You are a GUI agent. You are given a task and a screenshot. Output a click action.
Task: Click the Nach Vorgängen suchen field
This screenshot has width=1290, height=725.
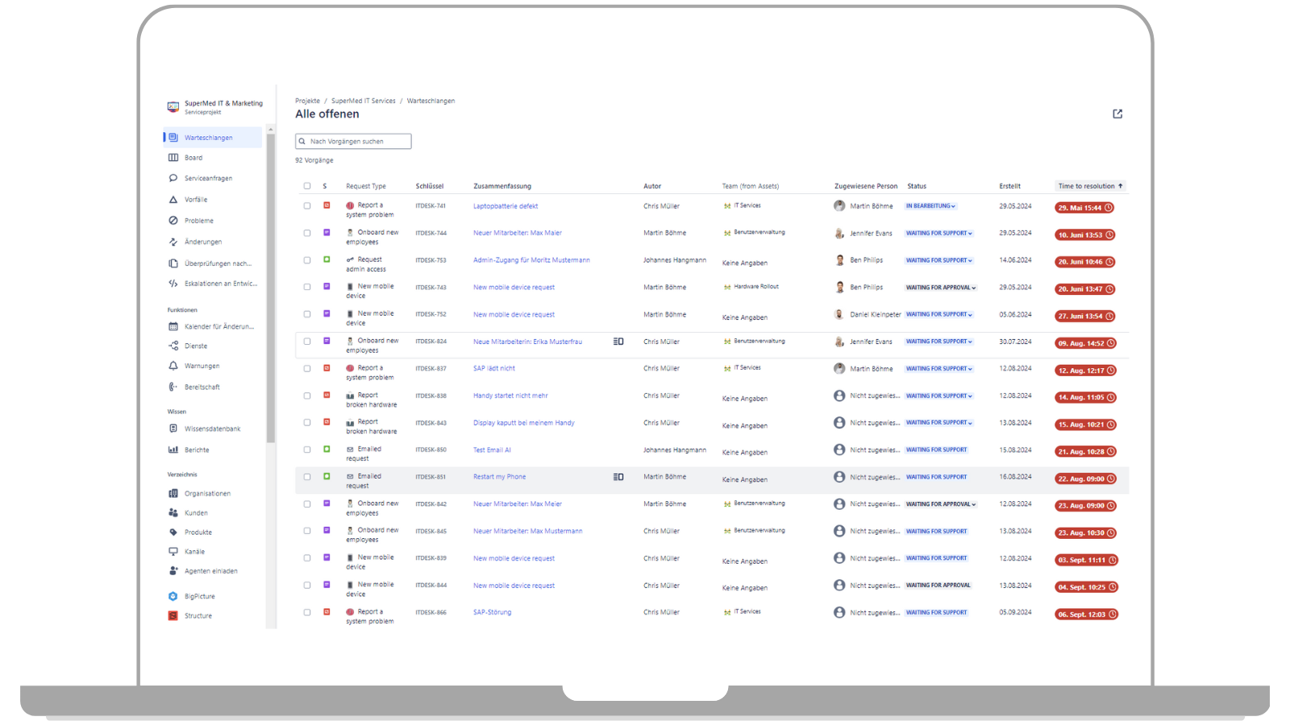(353, 141)
